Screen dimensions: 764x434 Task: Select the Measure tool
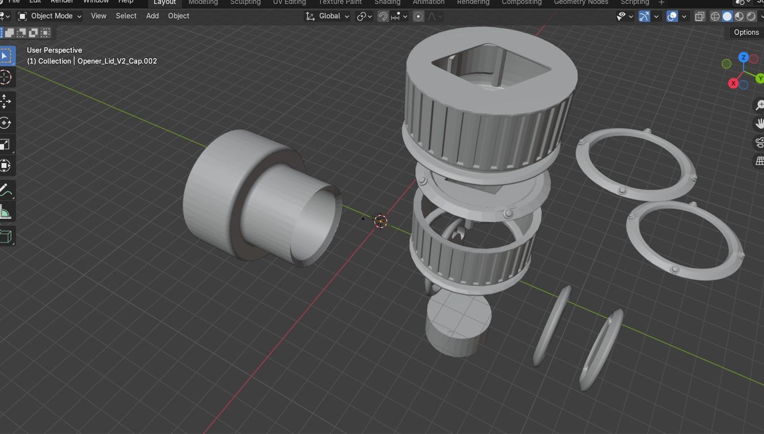tap(5, 211)
